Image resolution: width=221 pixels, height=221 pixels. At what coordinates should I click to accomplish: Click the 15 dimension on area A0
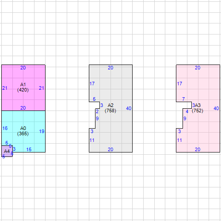pyautogui.click(x=29, y=149)
